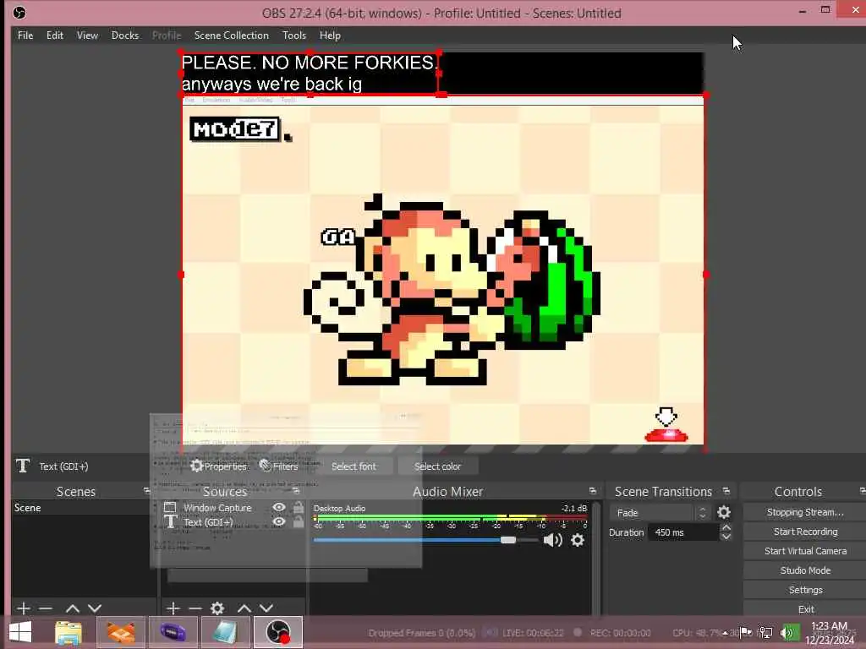Image resolution: width=866 pixels, height=649 pixels.
Task: Click Exit button in Controls
Action: coord(805,608)
